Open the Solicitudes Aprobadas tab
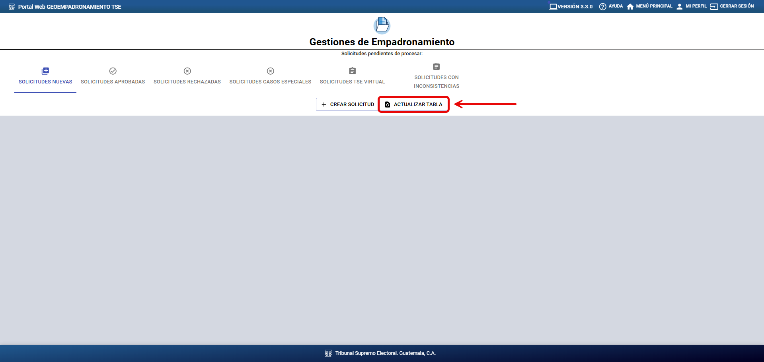This screenshot has height=362, width=764. pyautogui.click(x=113, y=76)
